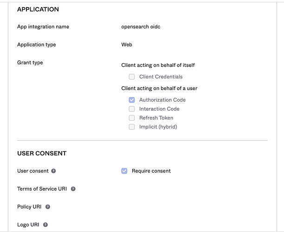Click the APPLICATION section heading
The image size is (284, 232).
38,9
